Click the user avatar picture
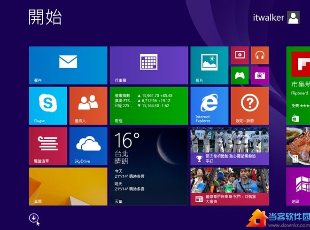 [294, 17]
